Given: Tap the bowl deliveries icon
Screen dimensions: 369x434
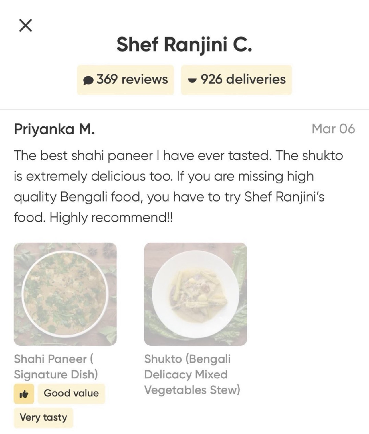Looking at the screenshot, I should coord(192,80).
